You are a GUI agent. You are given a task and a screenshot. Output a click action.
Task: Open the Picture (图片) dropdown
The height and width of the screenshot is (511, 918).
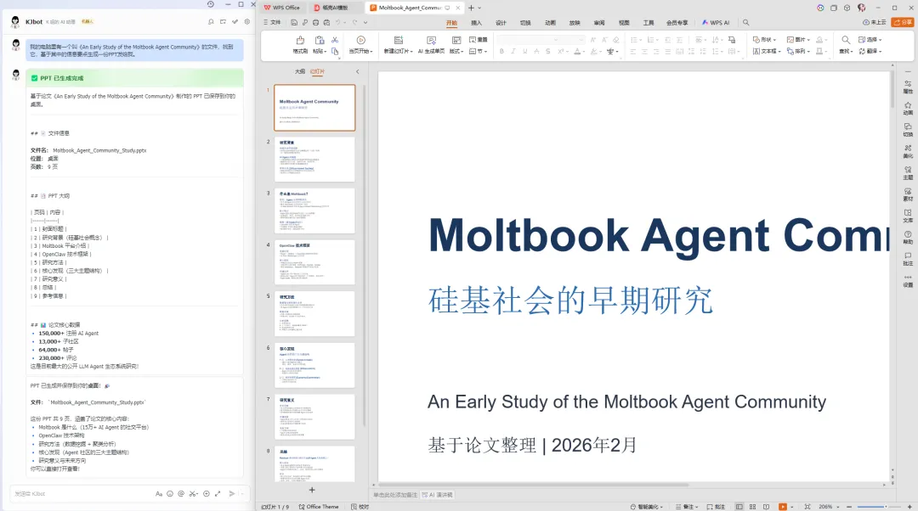pyautogui.click(x=798, y=40)
